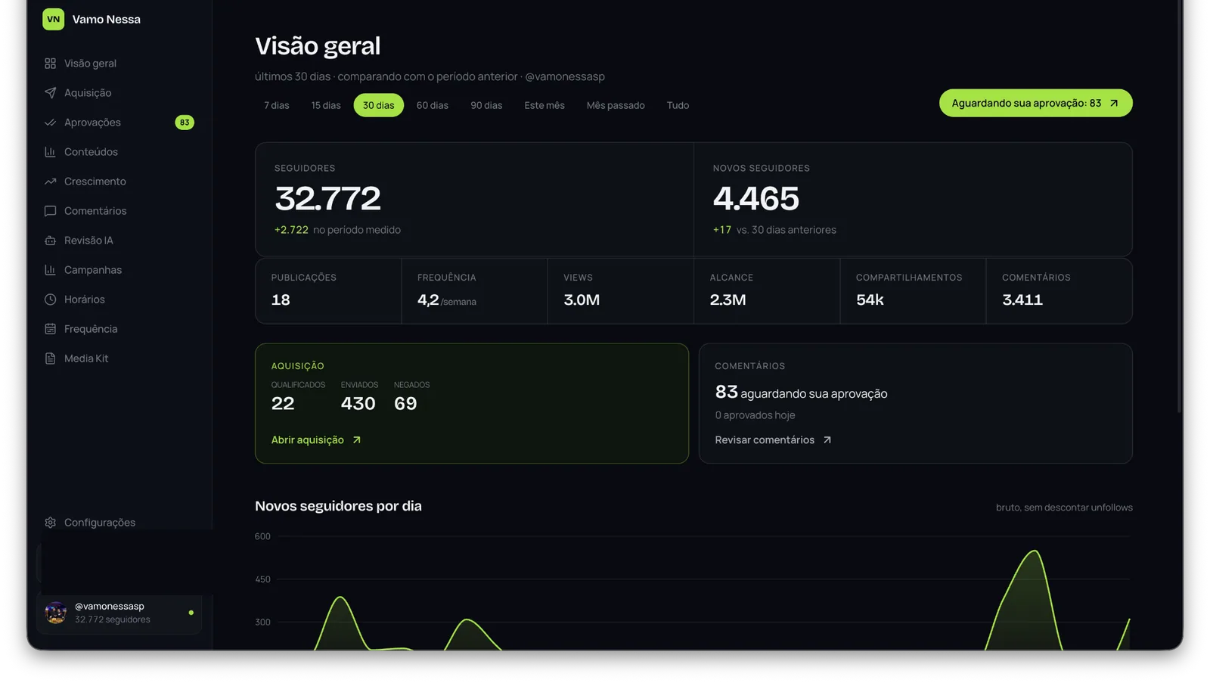Screen dimensions: 1210x683
Task: Click the Comentários speech bubble icon
Action: point(50,211)
